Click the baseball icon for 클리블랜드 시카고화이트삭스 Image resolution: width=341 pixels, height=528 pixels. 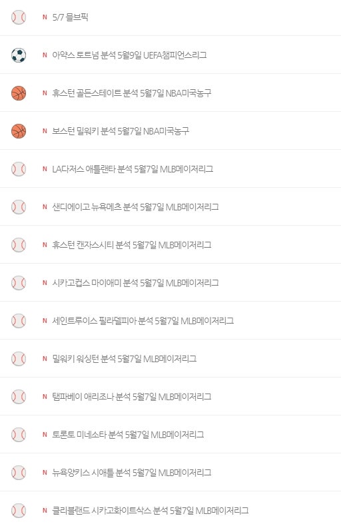coord(19,511)
